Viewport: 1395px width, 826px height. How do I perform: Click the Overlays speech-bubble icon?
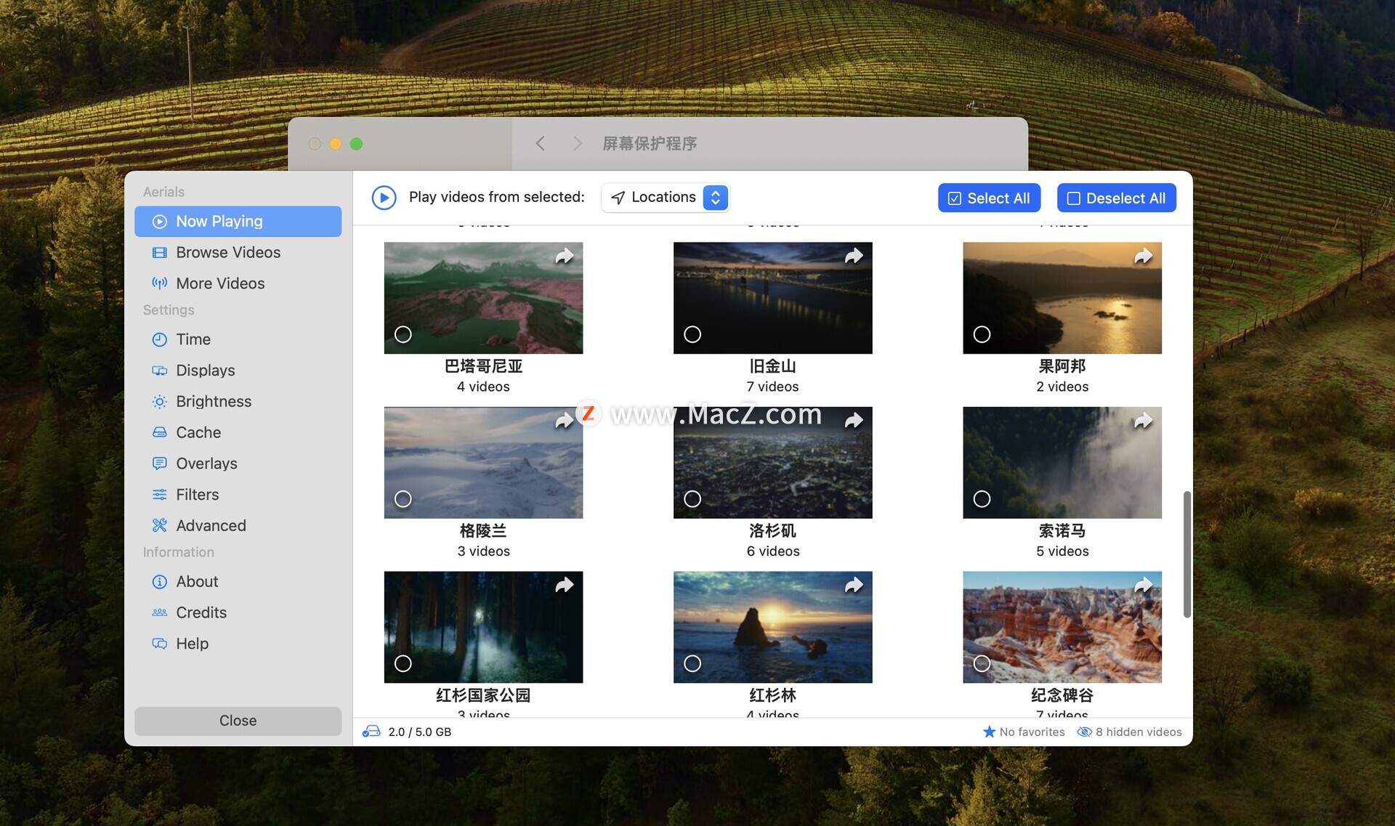click(x=159, y=463)
